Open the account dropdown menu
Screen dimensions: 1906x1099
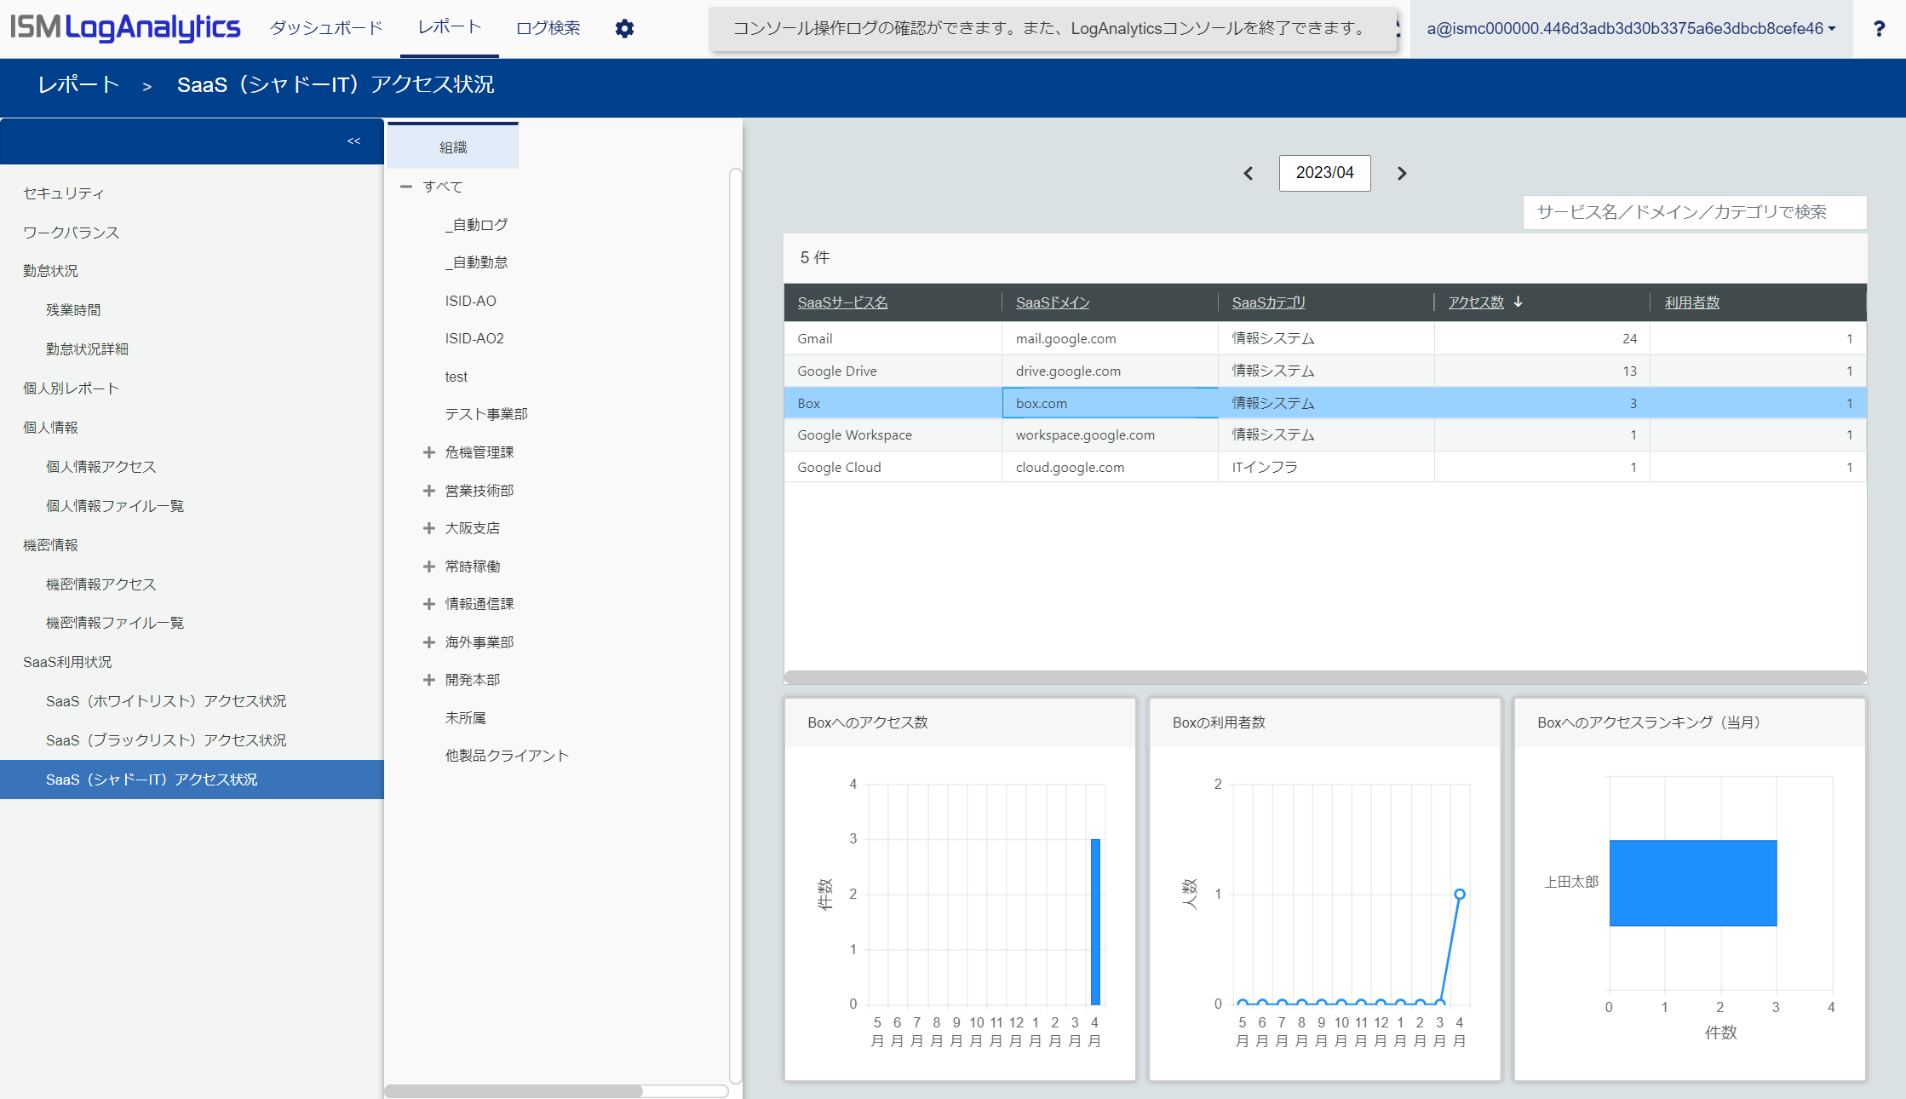(1632, 29)
